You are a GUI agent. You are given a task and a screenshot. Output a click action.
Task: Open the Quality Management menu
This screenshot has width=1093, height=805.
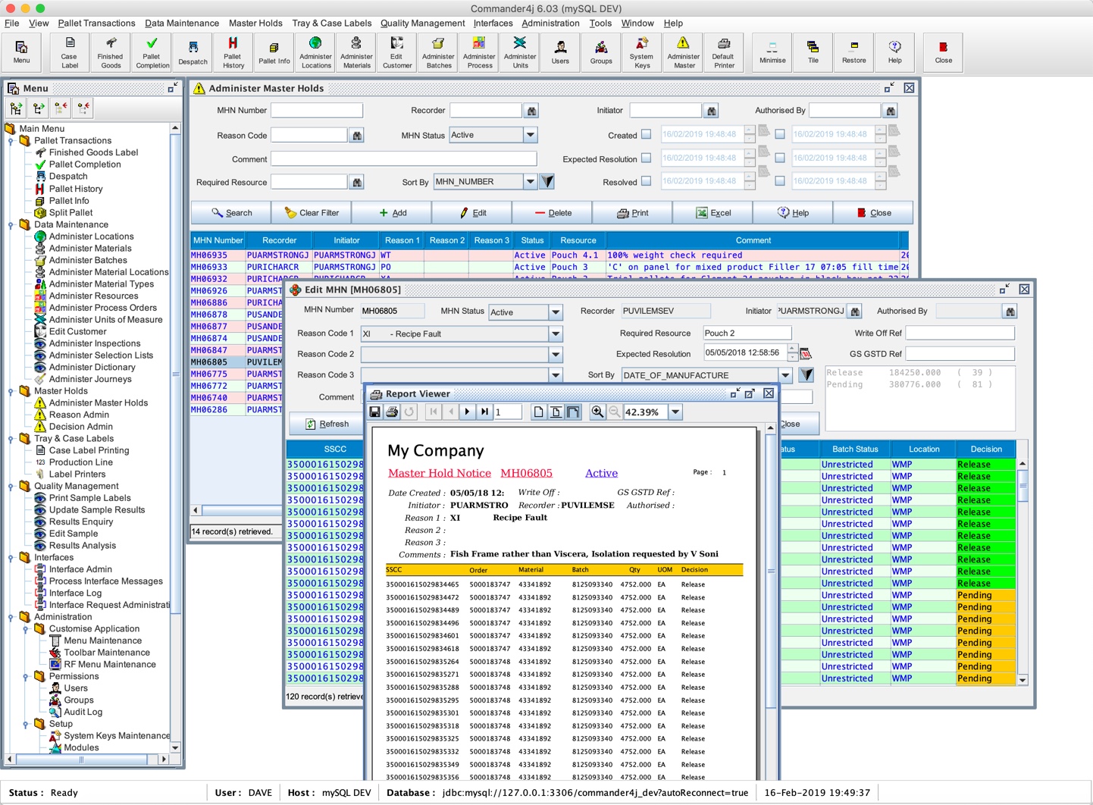422,23
